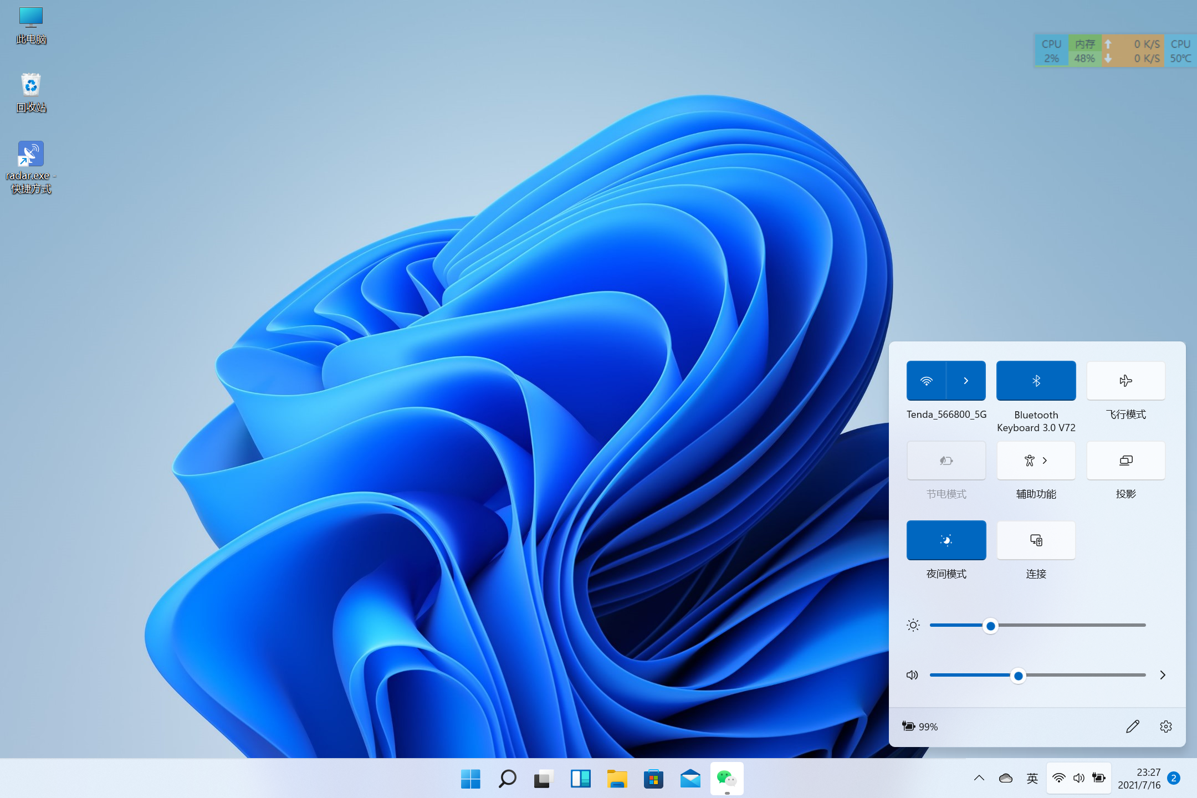
Task: Select the 此电脑 desktop icon
Action: pos(31,25)
